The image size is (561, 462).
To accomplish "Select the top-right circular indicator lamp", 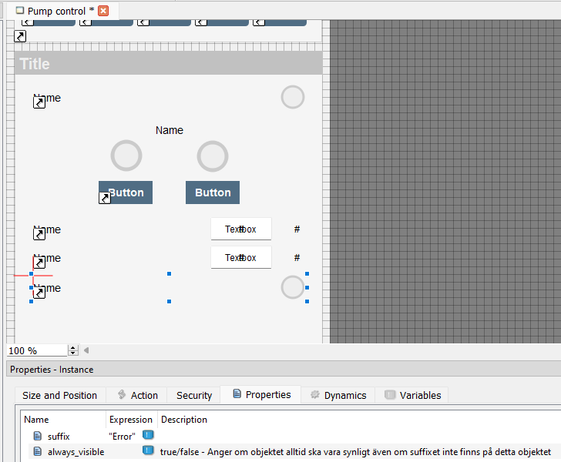I will pyautogui.click(x=293, y=97).
